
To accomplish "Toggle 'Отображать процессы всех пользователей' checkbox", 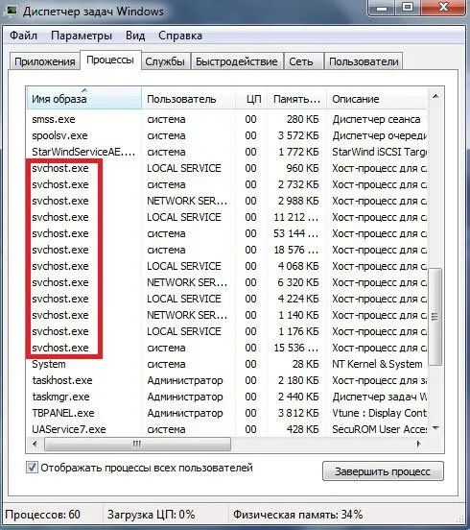I will [x=32, y=468].
